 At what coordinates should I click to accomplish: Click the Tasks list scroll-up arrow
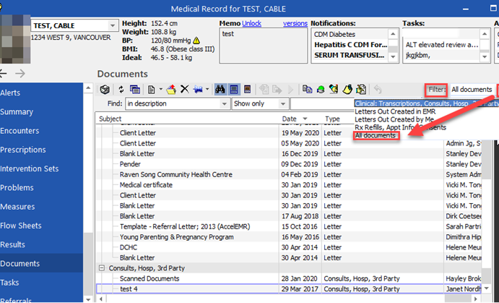pos(485,34)
